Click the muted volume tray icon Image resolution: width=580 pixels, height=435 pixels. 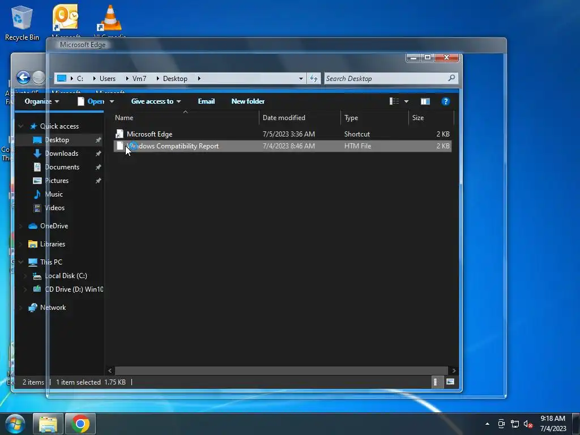528,424
